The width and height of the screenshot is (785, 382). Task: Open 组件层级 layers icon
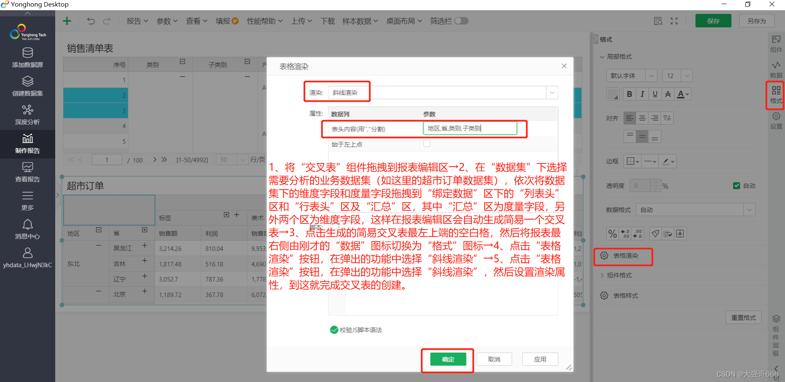tap(776, 319)
